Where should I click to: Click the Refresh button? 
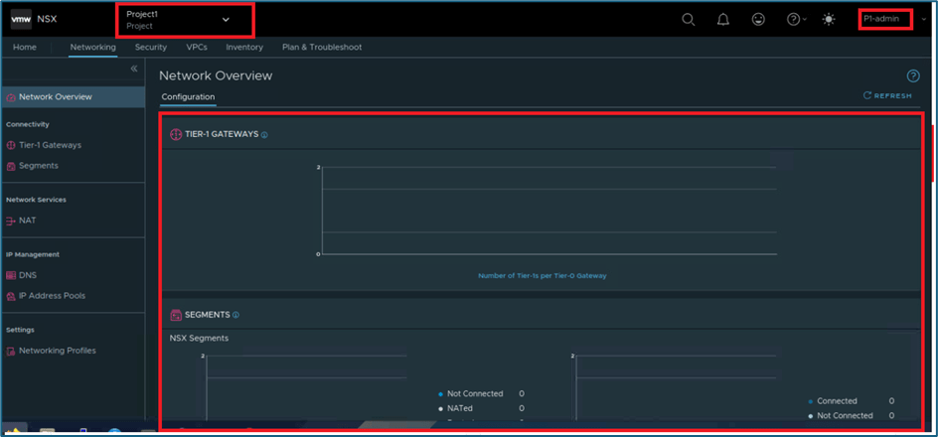pyautogui.click(x=887, y=95)
